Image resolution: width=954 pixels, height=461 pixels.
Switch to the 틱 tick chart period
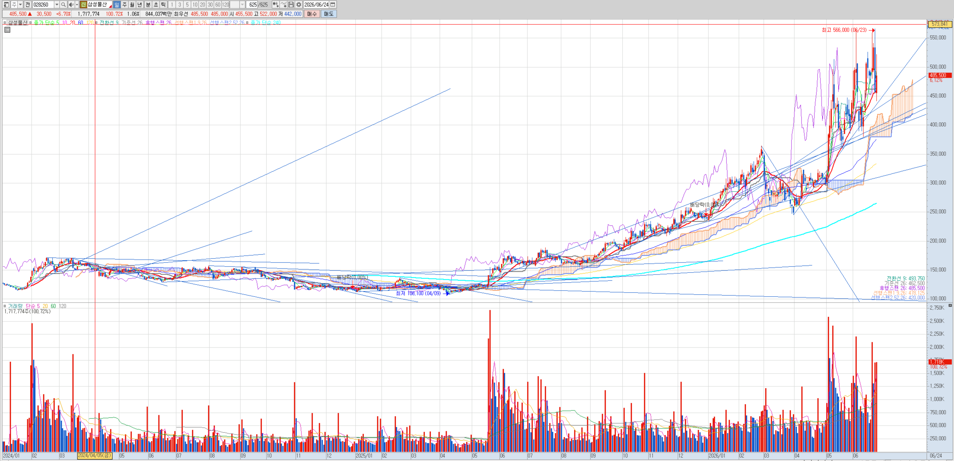point(163,5)
